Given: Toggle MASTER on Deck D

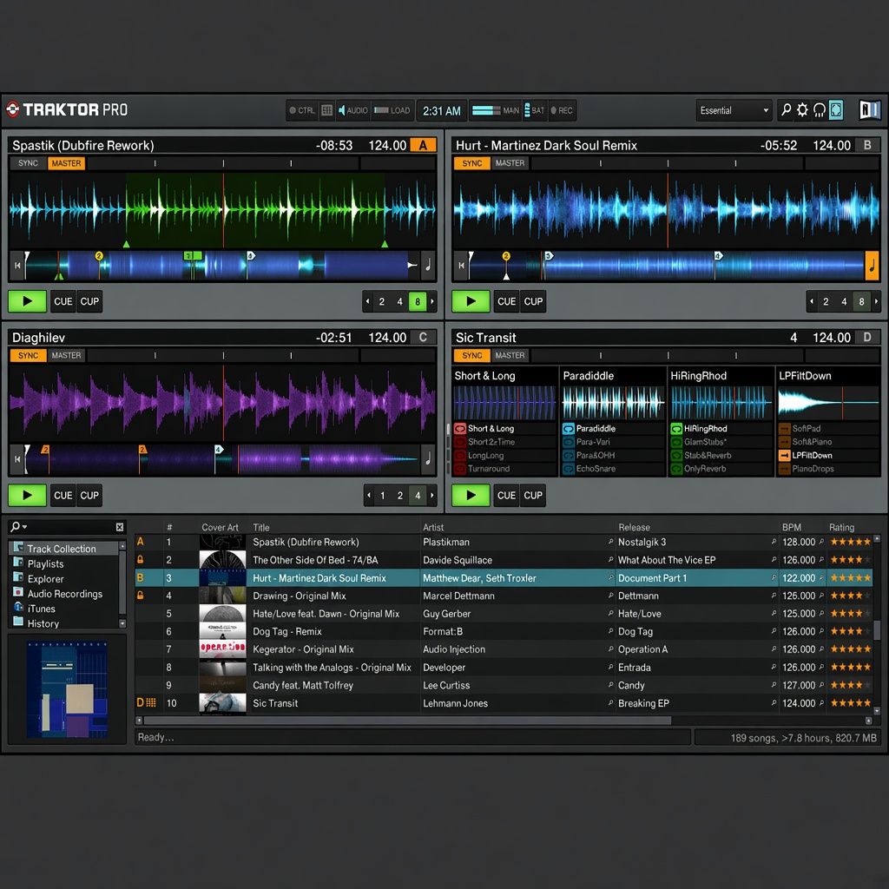Looking at the screenshot, I should [x=510, y=355].
